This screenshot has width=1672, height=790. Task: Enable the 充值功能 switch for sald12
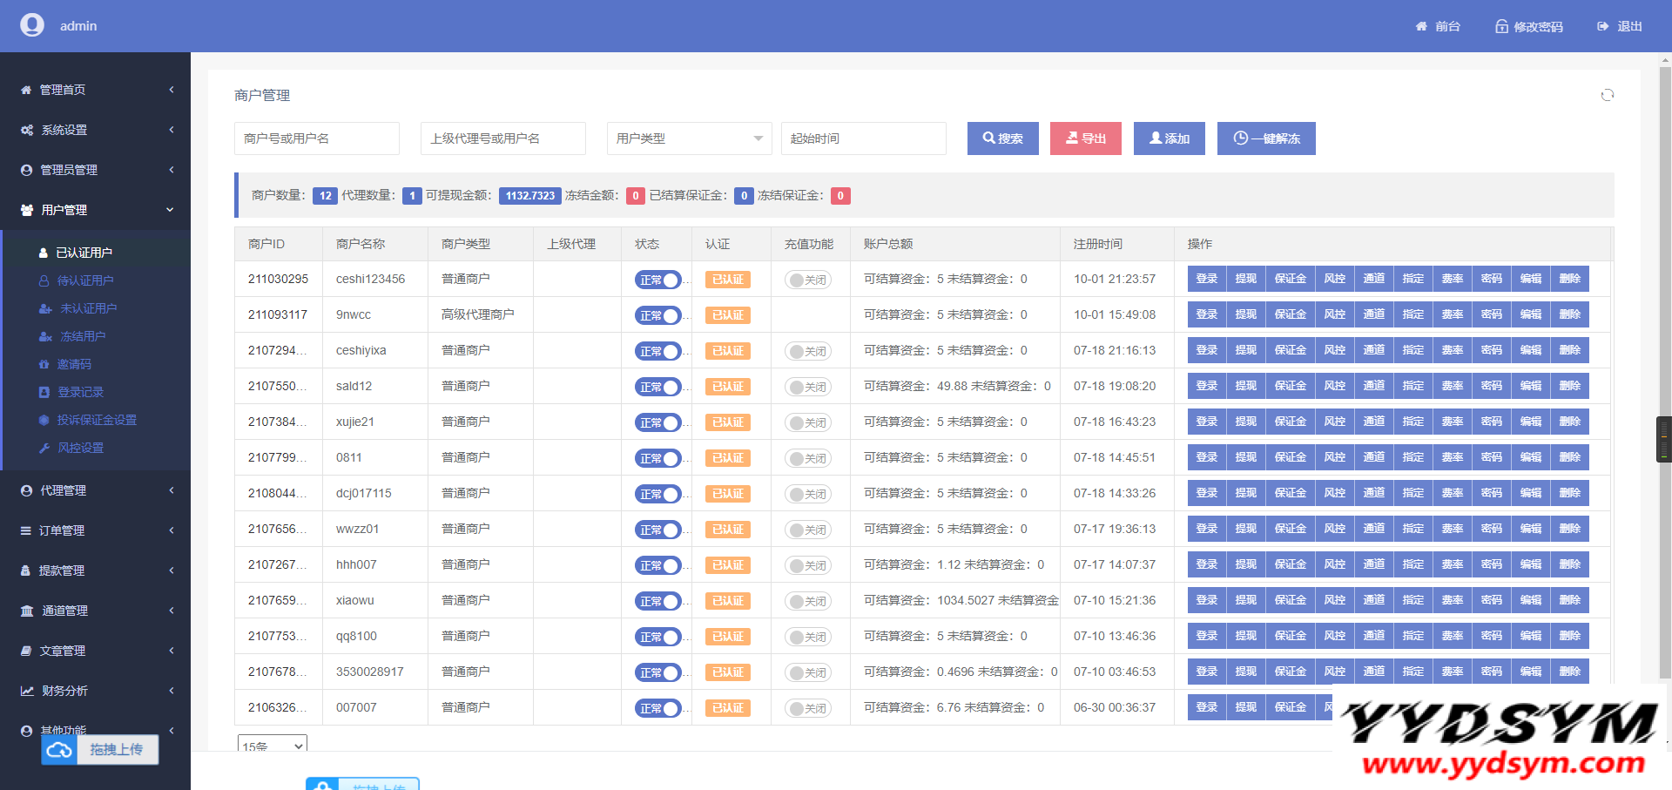pos(808,387)
